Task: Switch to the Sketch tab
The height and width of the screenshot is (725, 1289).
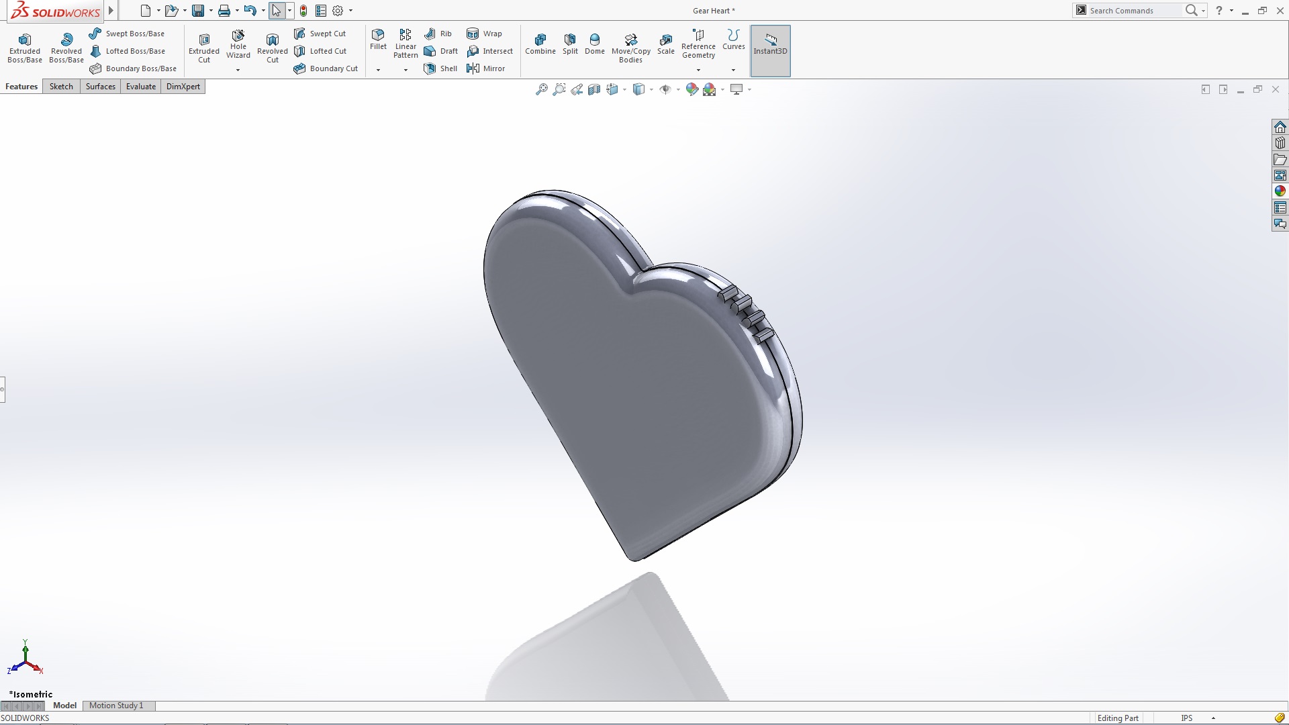Action: [60, 86]
